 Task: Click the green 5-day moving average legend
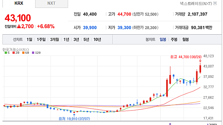(x=7, y=53)
